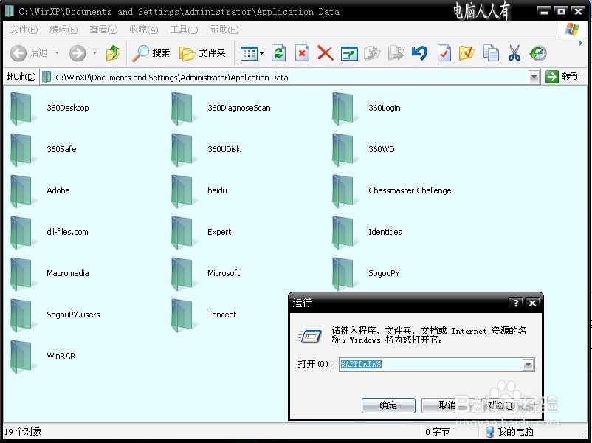
Task: Open Back button history dropdown arrow
Action: tap(57, 53)
